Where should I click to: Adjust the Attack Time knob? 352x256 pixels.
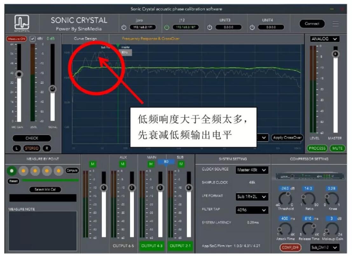(x=285, y=229)
